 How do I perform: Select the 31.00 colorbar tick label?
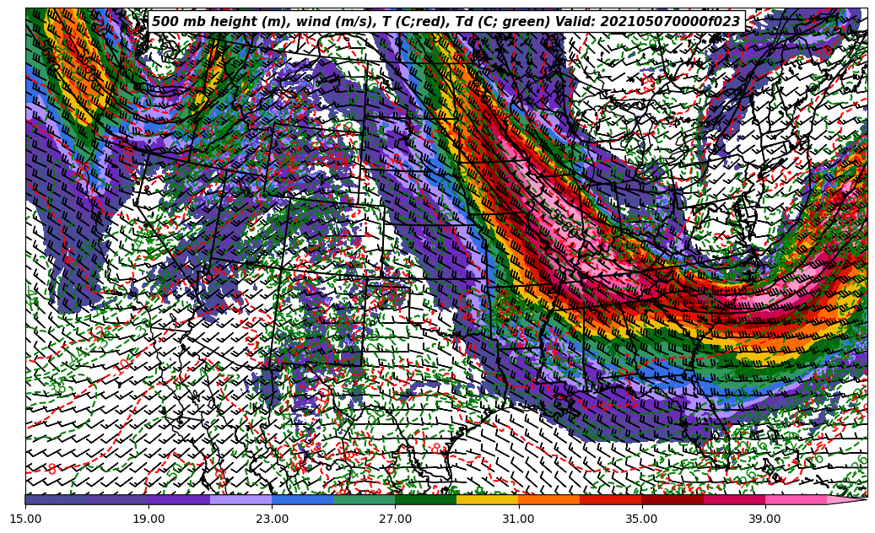point(518,519)
